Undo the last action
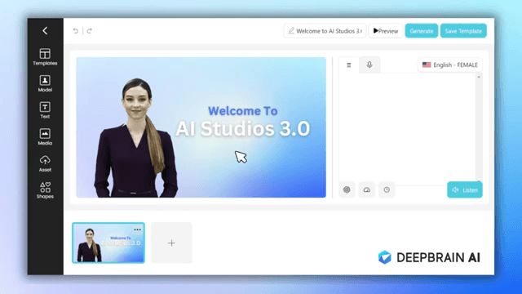This screenshot has height=294, width=522. tap(76, 31)
